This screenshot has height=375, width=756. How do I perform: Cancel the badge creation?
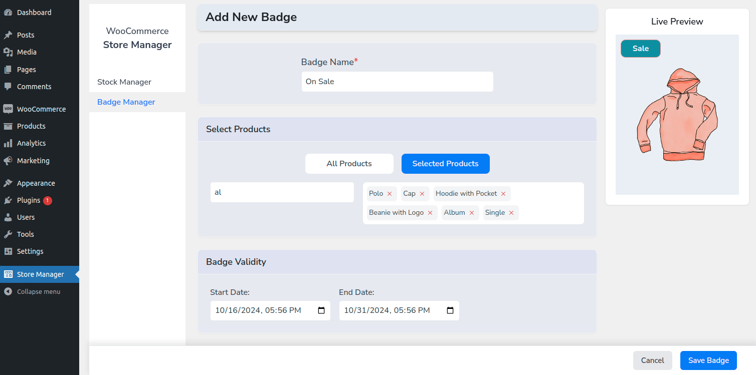[652, 360]
